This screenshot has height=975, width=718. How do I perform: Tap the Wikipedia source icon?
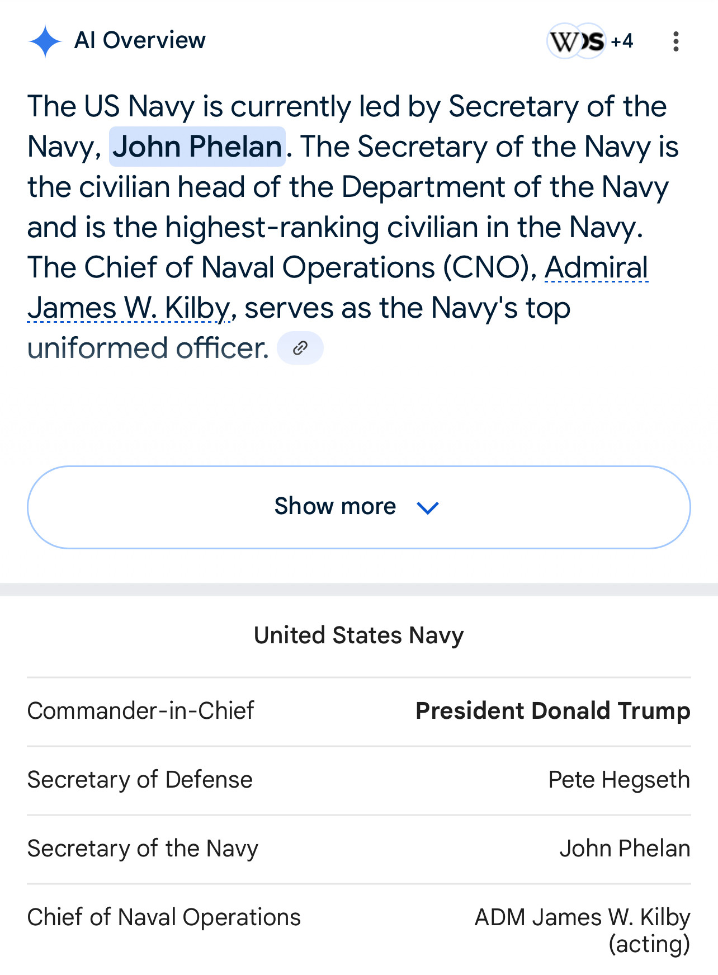564,41
